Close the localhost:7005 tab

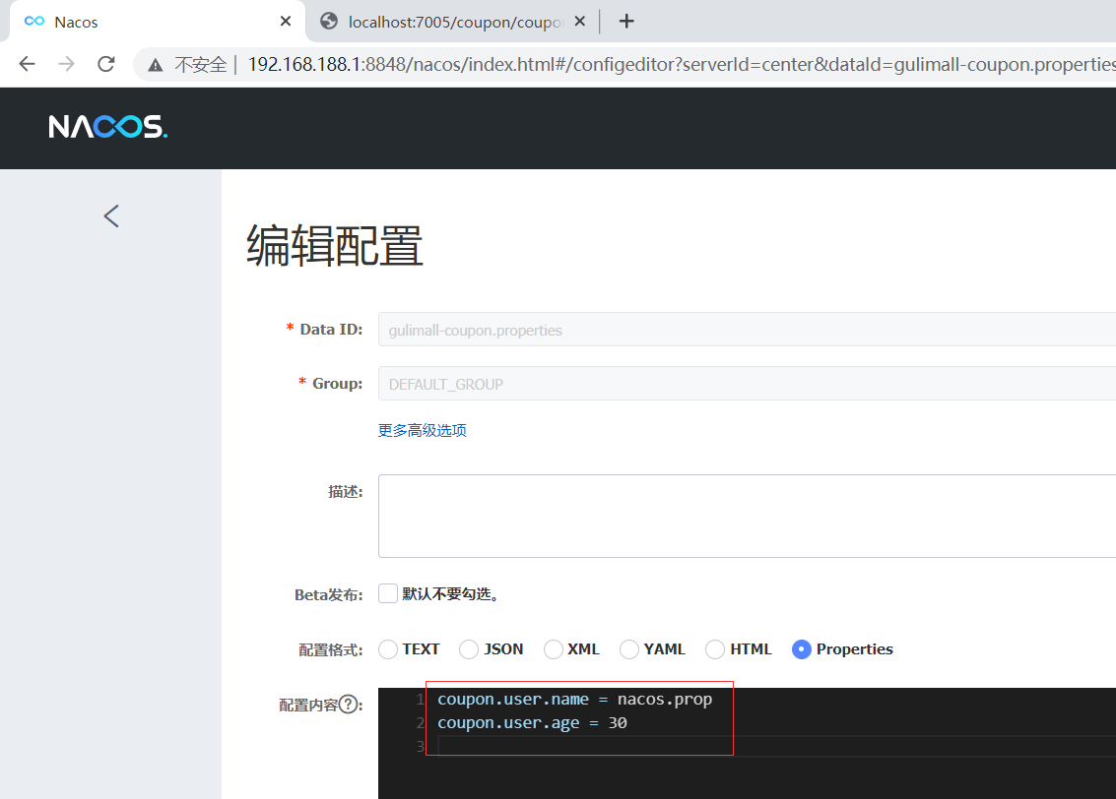(580, 22)
